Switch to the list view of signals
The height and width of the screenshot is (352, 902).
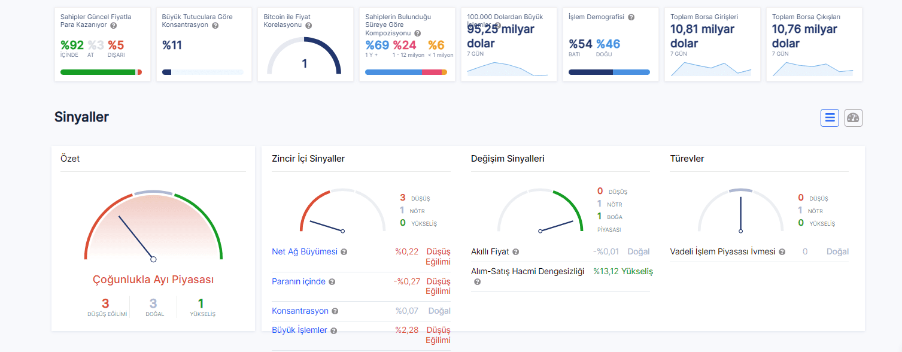tap(830, 118)
